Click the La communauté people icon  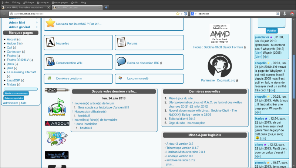[120, 78]
